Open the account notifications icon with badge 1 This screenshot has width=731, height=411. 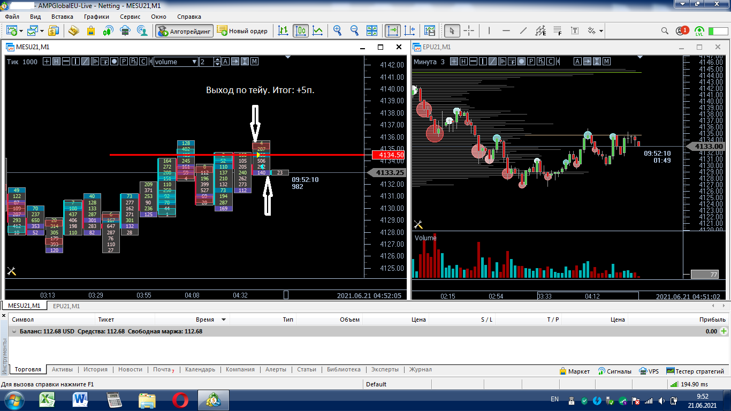682,31
